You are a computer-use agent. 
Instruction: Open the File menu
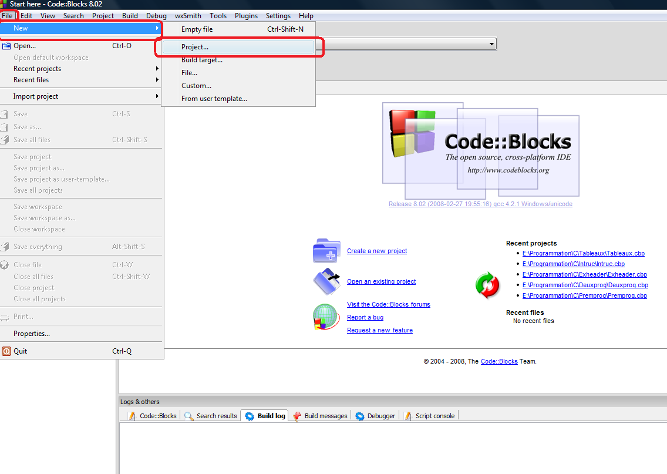7,16
